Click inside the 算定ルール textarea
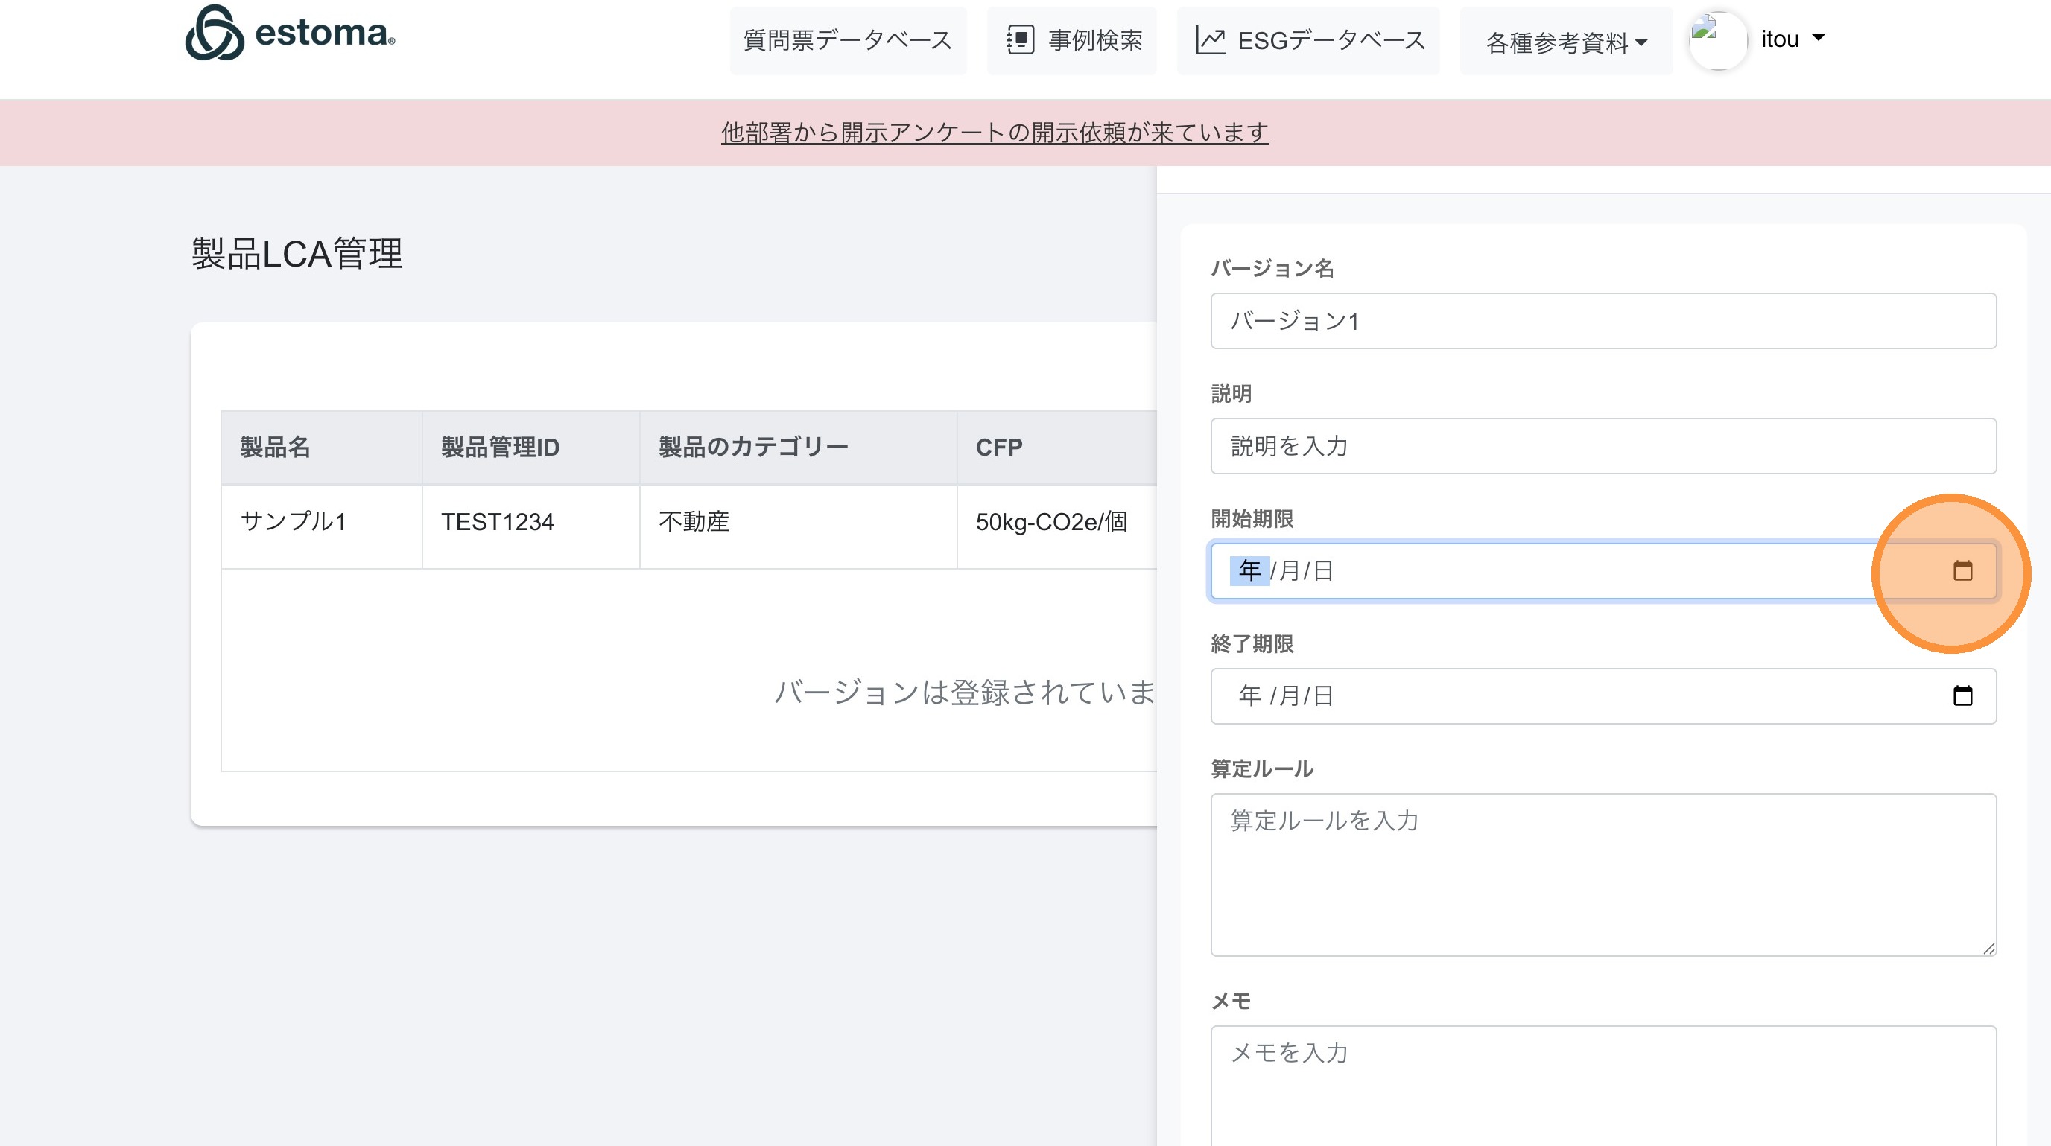Image resolution: width=2051 pixels, height=1146 pixels. point(1602,873)
